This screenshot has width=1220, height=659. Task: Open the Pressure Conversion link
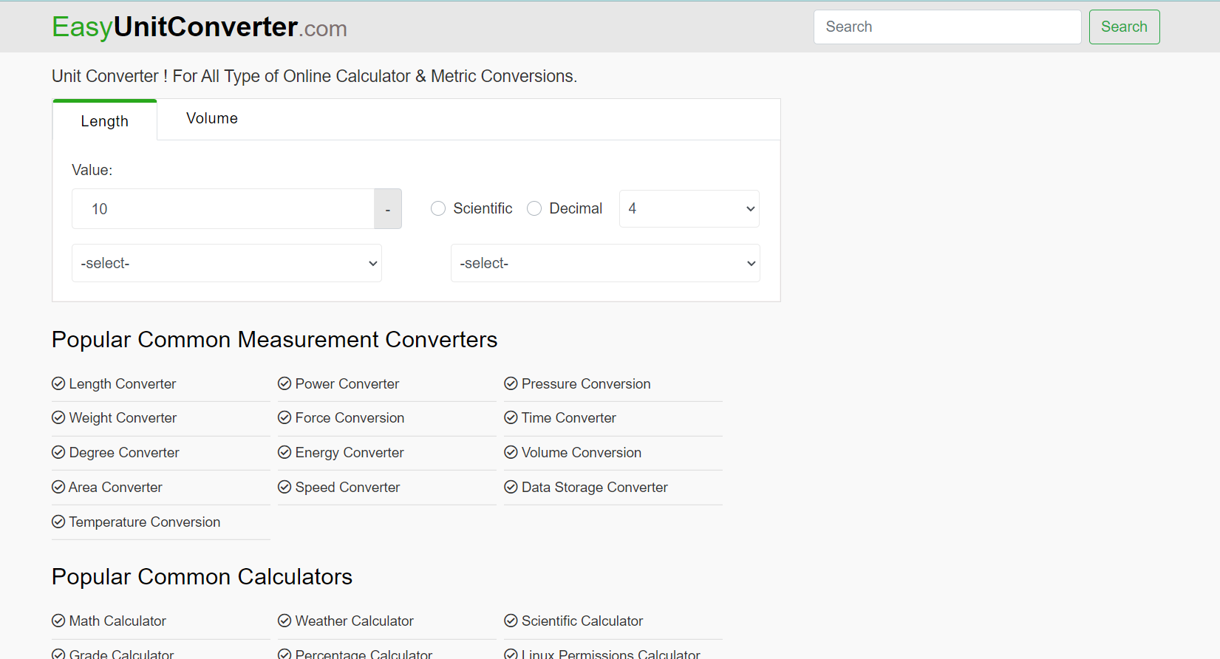586,383
